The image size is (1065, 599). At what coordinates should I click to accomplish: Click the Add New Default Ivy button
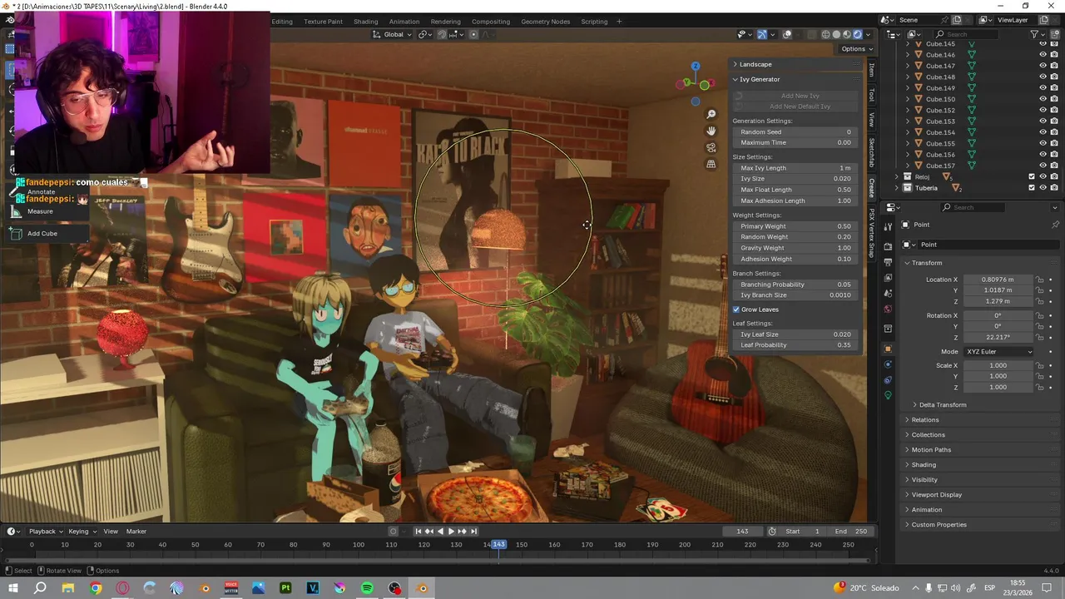tap(795, 106)
